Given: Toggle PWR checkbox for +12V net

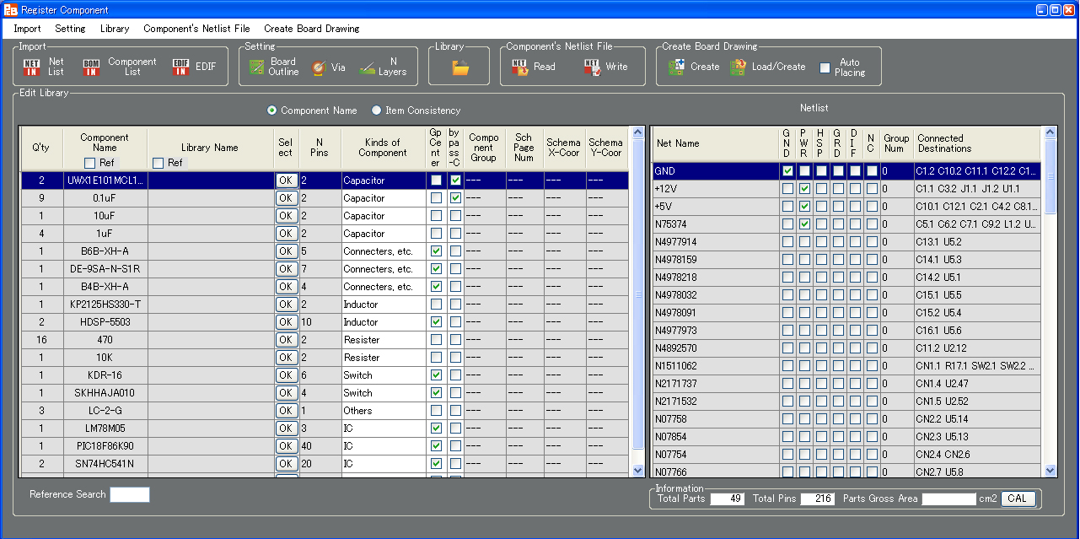Looking at the screenshot, I should (804, 189).
